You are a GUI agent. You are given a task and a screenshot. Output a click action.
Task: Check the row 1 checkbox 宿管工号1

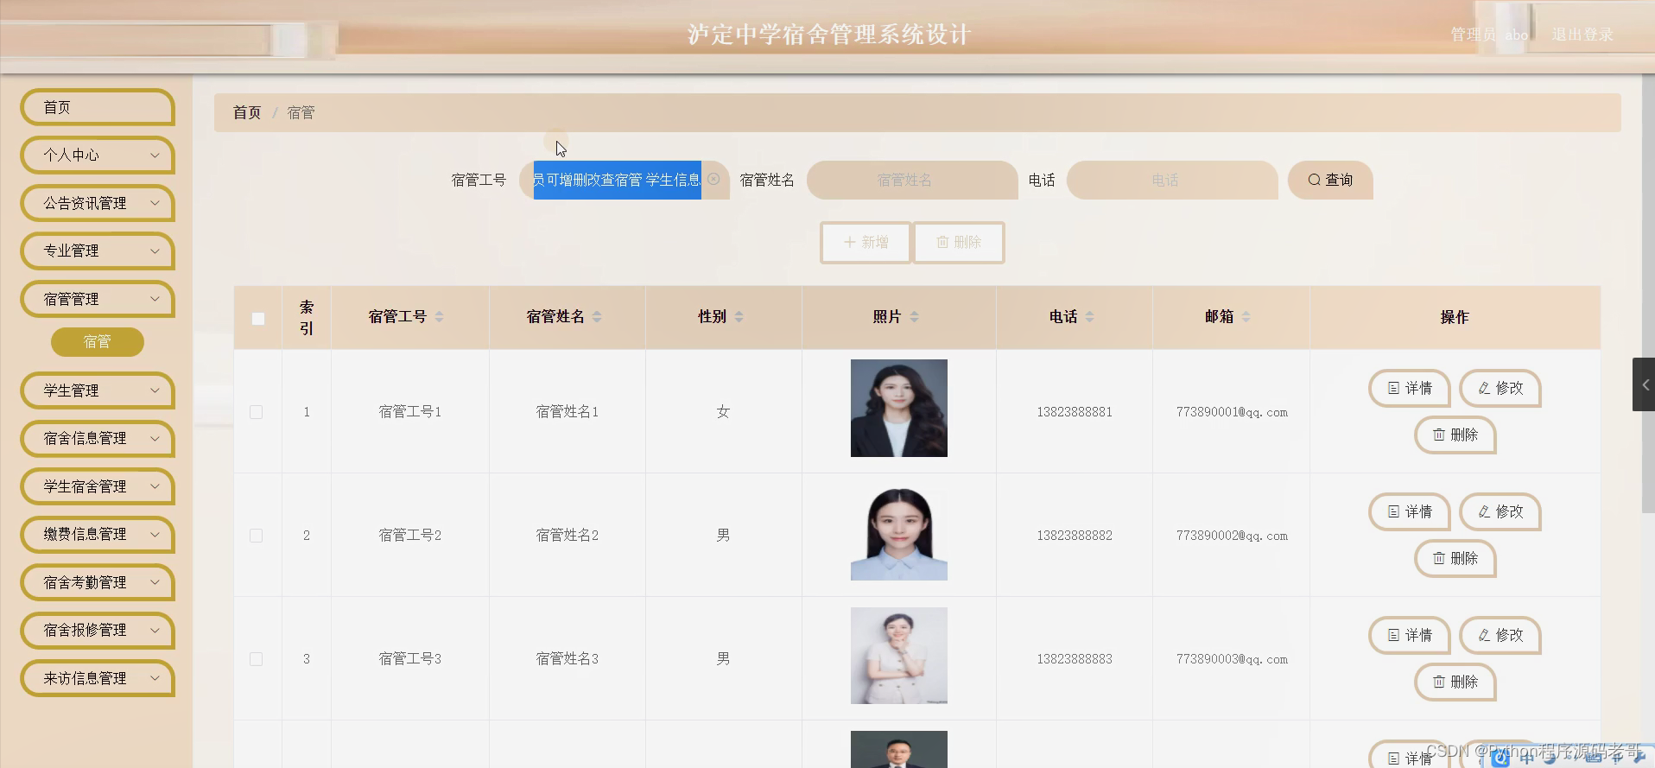point(256,412)
